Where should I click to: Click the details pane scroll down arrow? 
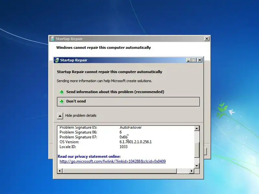pos(197,166)
